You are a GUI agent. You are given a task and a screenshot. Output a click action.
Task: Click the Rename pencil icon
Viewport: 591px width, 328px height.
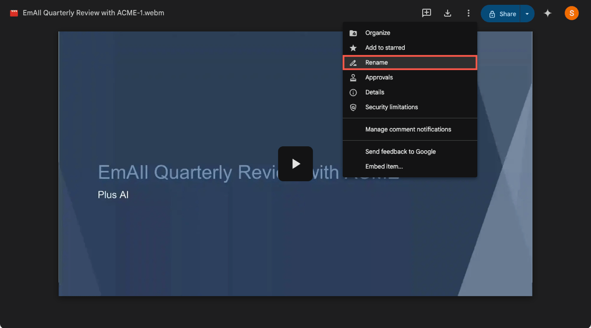pos(353,63)
